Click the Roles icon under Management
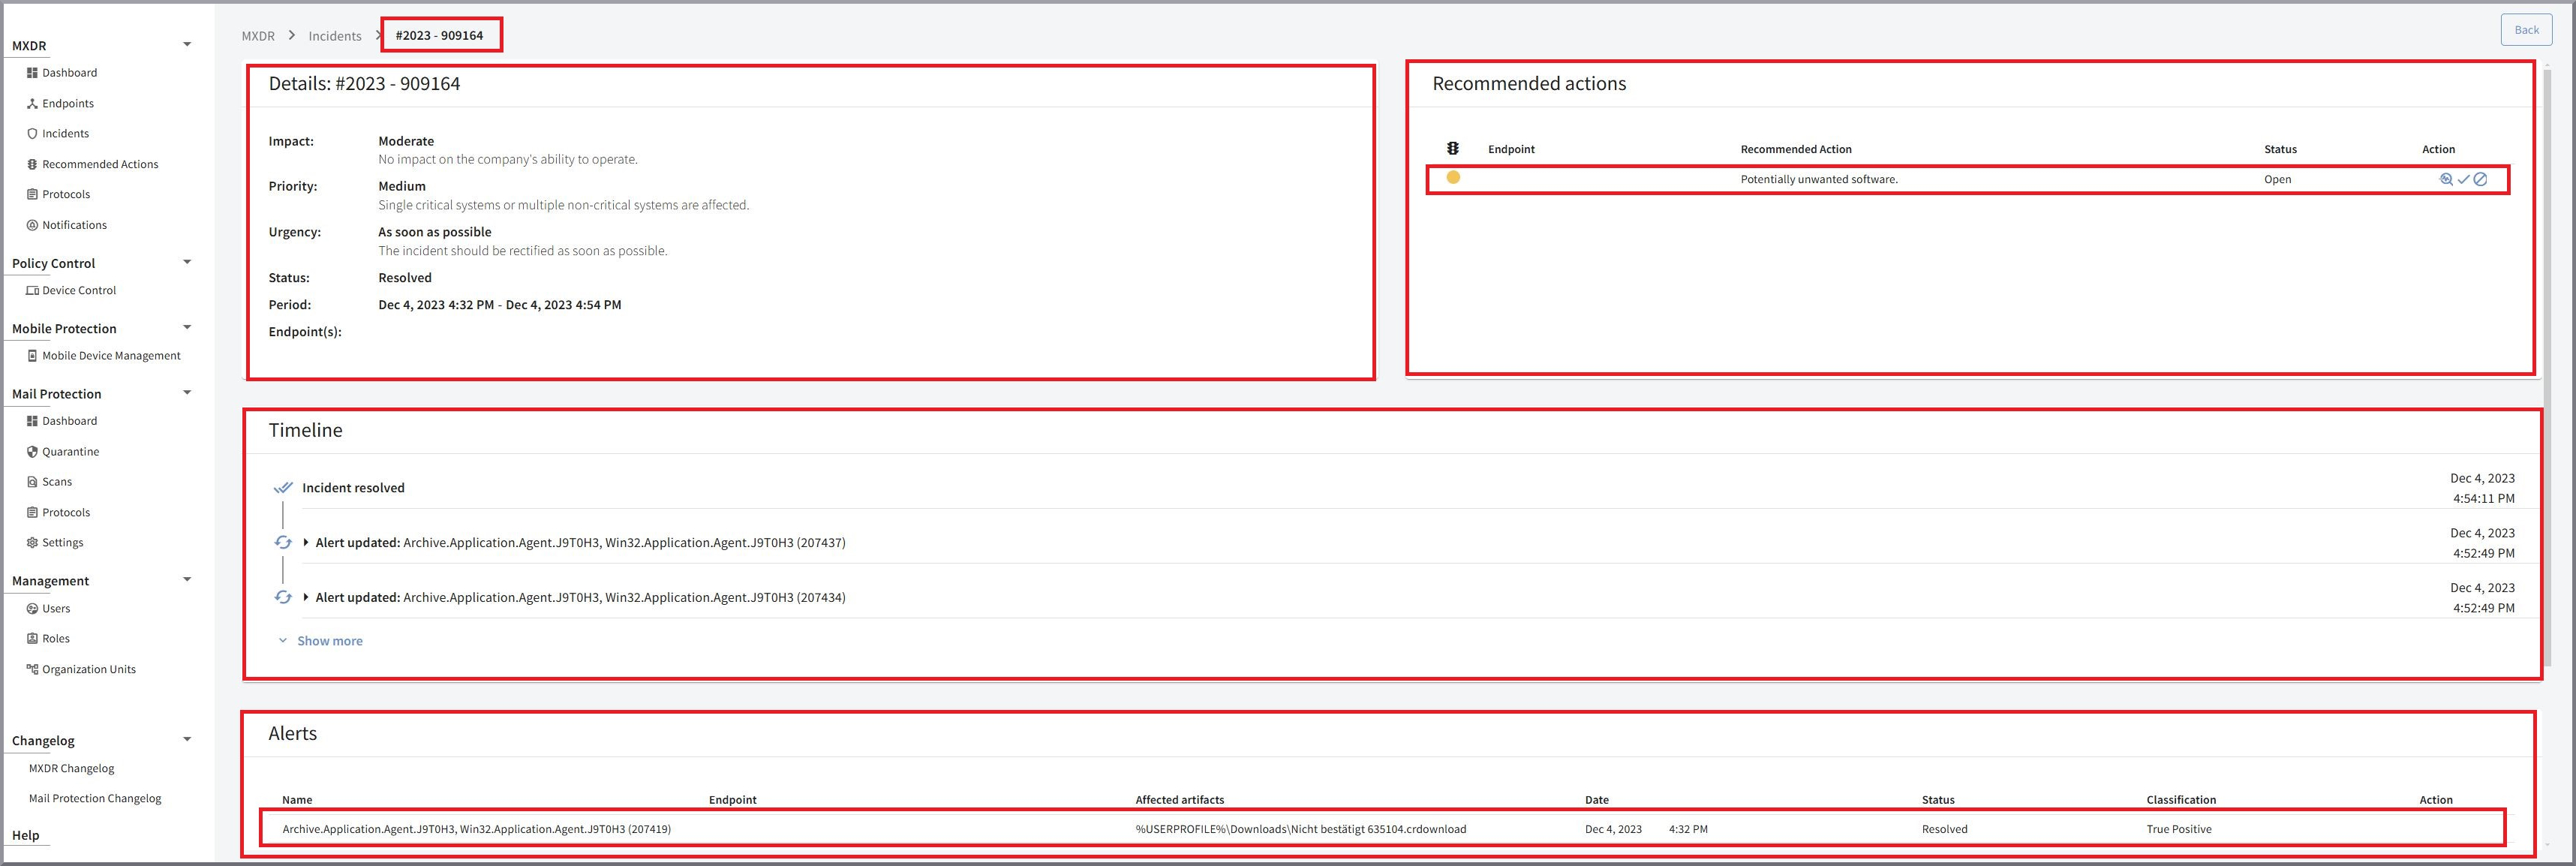 point(32,639)
